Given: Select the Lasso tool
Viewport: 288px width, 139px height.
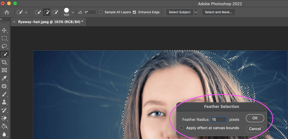Looking at the screenshot, I should pyautogui.click(x=4, y=46).
